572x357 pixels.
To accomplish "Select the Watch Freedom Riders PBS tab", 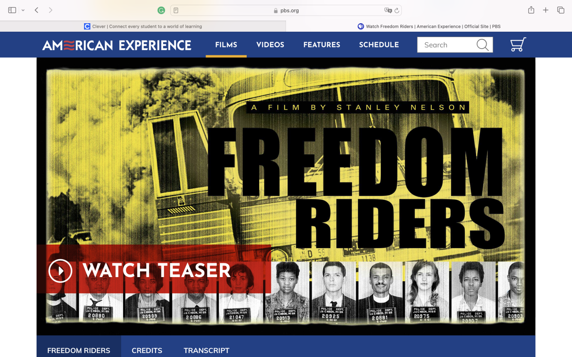I will click(429, 26).
